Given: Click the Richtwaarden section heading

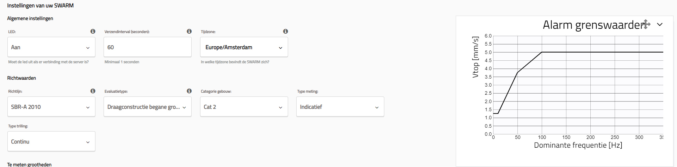Looking at the screenshot, I should pyautogui.click(x=21, y=78).
